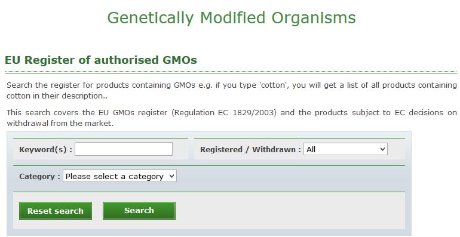Click the 'Registered / Withdrawn :' label
460x237 pixels.
pos(250,150)
